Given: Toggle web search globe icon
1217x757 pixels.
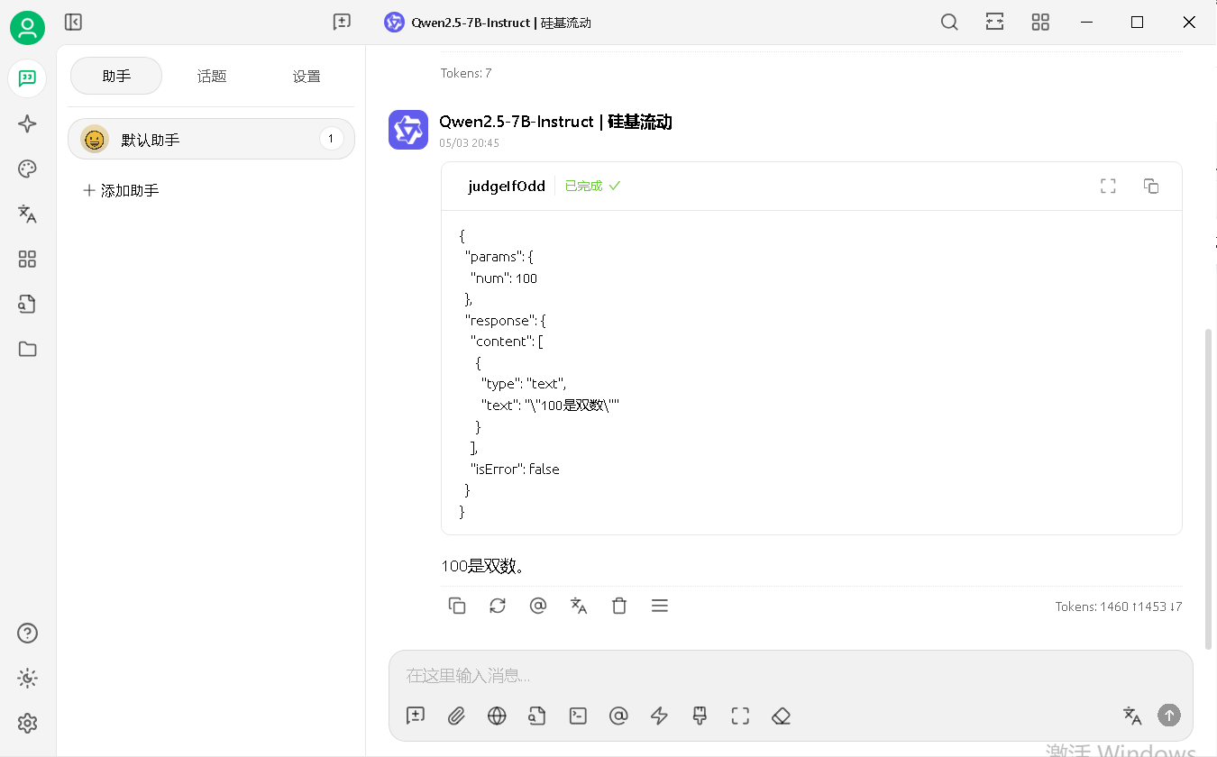Looking at the screenshot, I should pyautogui.click(x=497, y=716).
